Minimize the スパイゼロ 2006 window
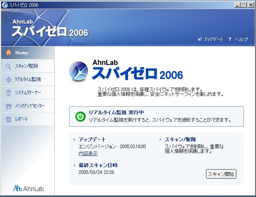 tap(237, 5)
